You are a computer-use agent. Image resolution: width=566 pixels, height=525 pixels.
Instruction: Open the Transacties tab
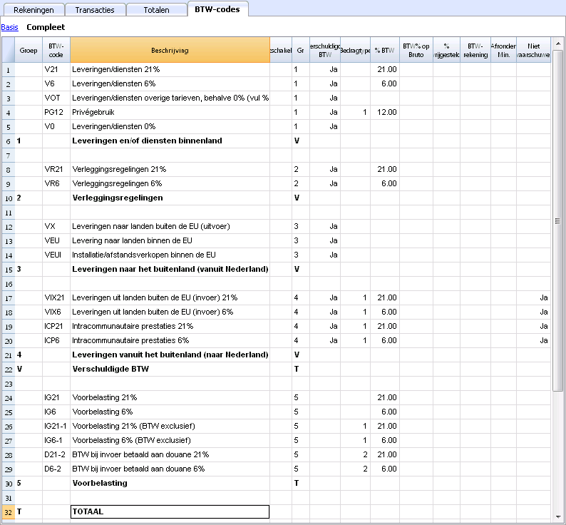95,10
